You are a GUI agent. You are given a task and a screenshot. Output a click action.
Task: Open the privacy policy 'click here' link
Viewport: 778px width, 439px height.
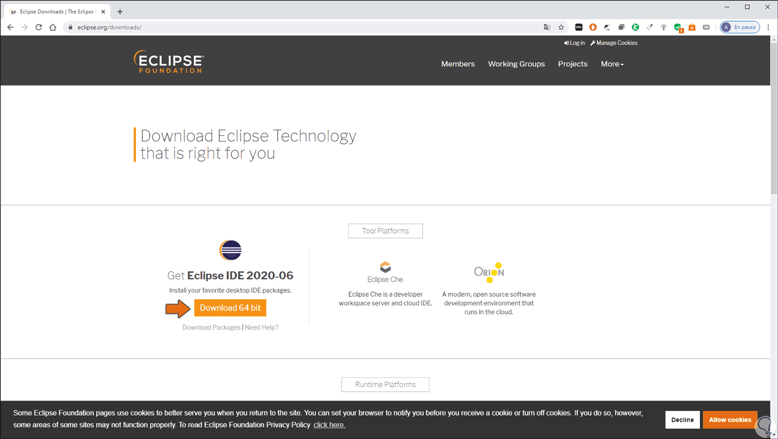point(329,425)
